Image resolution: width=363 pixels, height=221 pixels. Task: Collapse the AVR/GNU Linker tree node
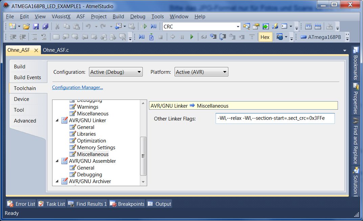click(x=57, y=120)
